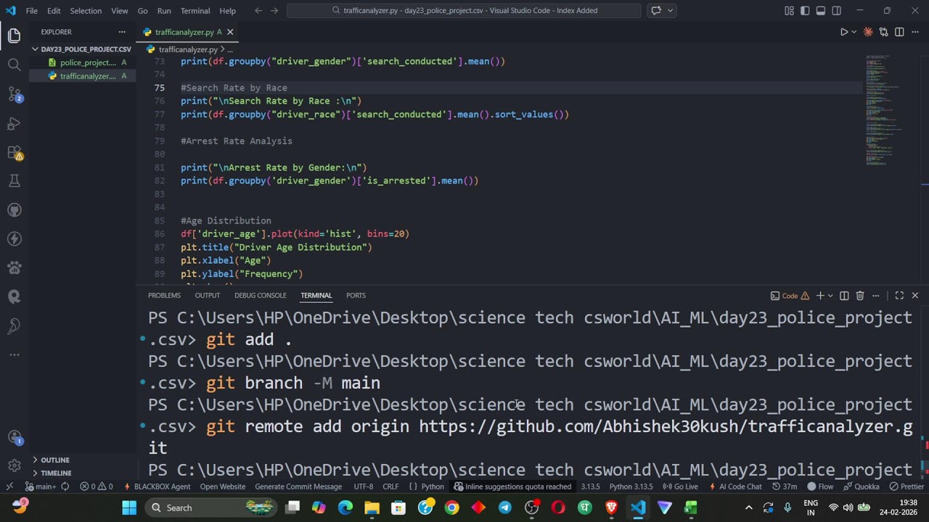Open the Extensions view

coord(14,152)
